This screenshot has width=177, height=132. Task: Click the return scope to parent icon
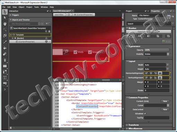click(11, 28)
